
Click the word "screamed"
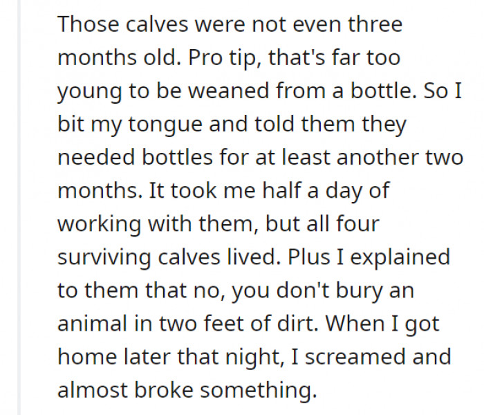pyautogui.click(x=340, y=358)
